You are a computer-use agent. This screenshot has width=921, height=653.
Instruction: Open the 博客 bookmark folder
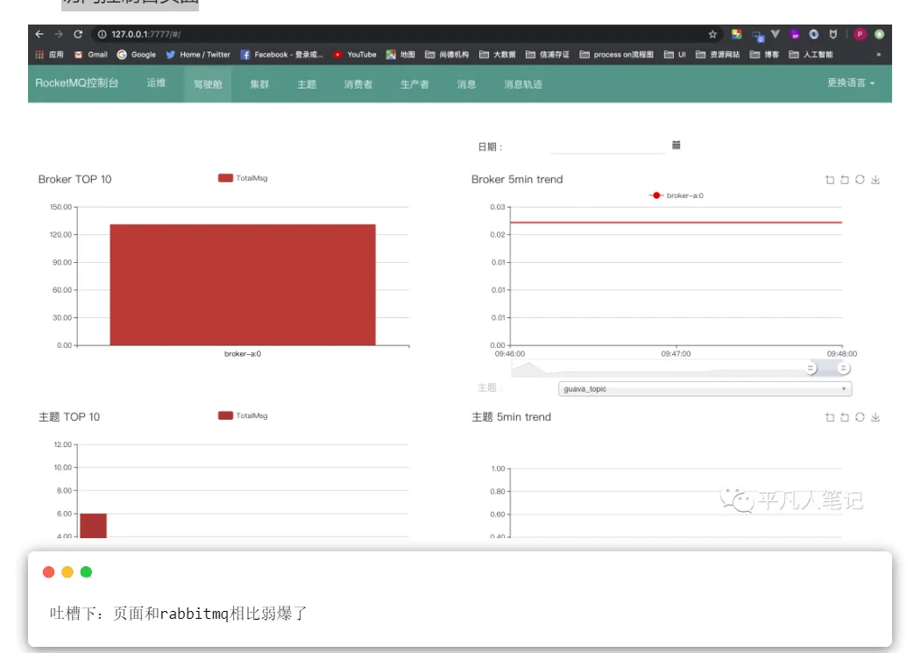point(764,54)
